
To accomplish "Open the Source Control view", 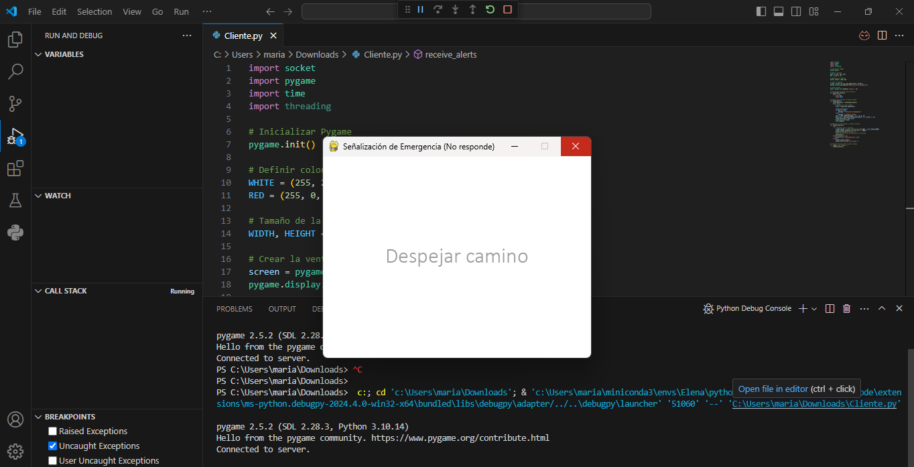I will pyautogui.click(x=15, y=104).
